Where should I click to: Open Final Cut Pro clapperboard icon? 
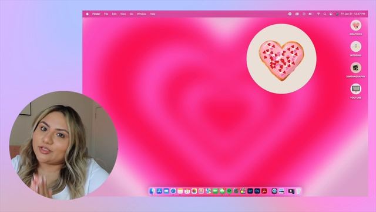243,191
